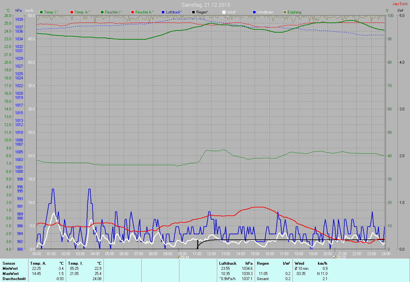Click the pressure trend ^0.9hPa/h
This screenshot has width=410, height=282.
(227, 279)
